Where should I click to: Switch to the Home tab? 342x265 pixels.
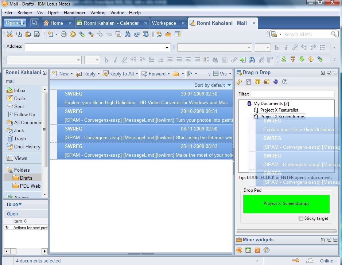[57, 23]
